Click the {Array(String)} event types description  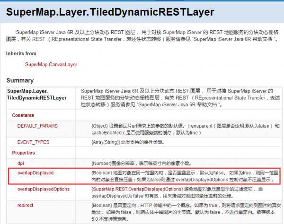click(128, 142)
